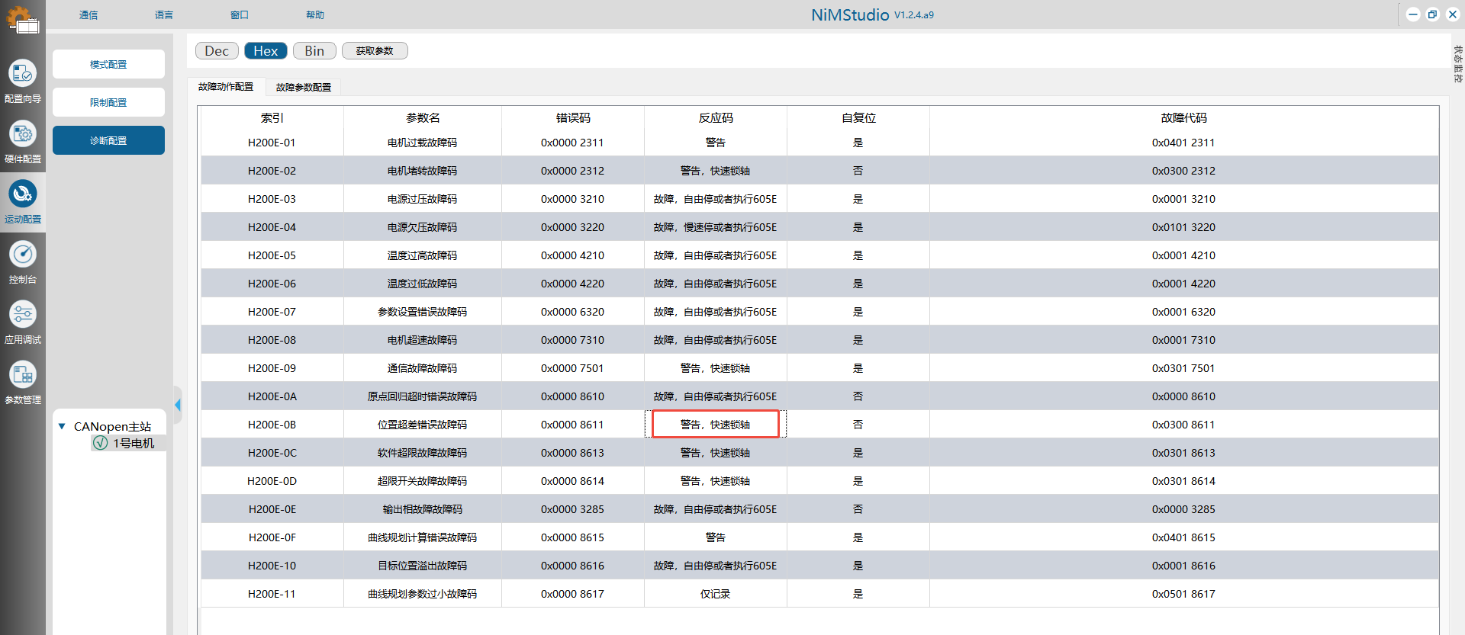This screenshot has height=635, width=1465.
Task: Select 1号电机 in device tree
Action: click(x=134, y=443)
